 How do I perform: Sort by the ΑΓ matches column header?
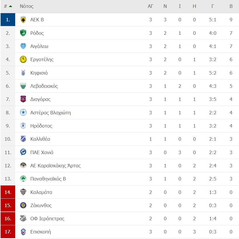coord(150,6)
